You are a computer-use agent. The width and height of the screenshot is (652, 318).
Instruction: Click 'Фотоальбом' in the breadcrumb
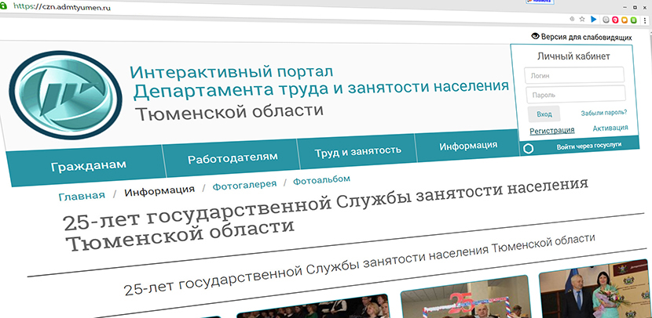click(x=321, y=180)
